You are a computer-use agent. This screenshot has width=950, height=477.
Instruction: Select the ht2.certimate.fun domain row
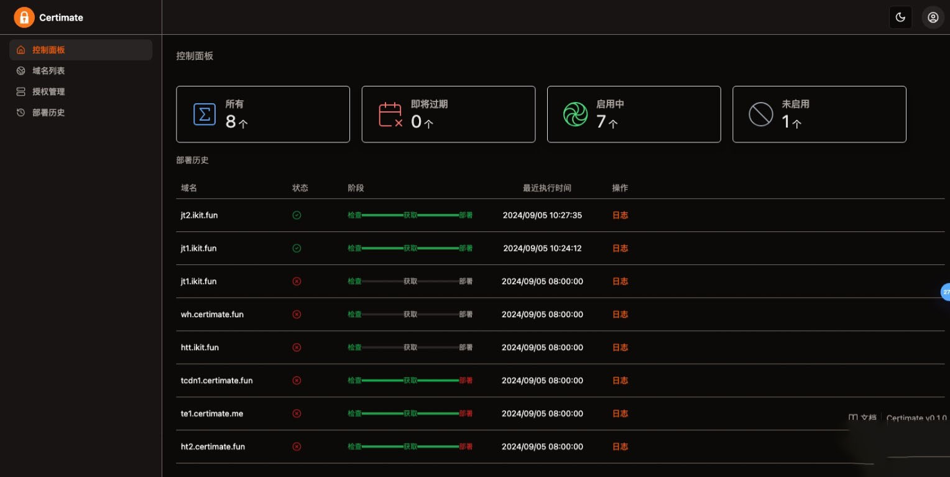tap(213, 447)
